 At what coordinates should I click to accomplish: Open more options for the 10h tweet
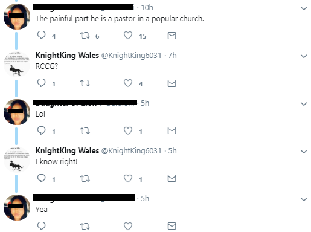tap(304, 8)
